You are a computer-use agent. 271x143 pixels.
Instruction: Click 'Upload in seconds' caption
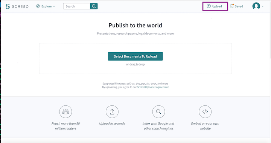112,123
